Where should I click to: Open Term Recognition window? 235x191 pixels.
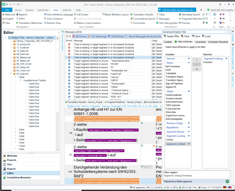click(167, 23)
